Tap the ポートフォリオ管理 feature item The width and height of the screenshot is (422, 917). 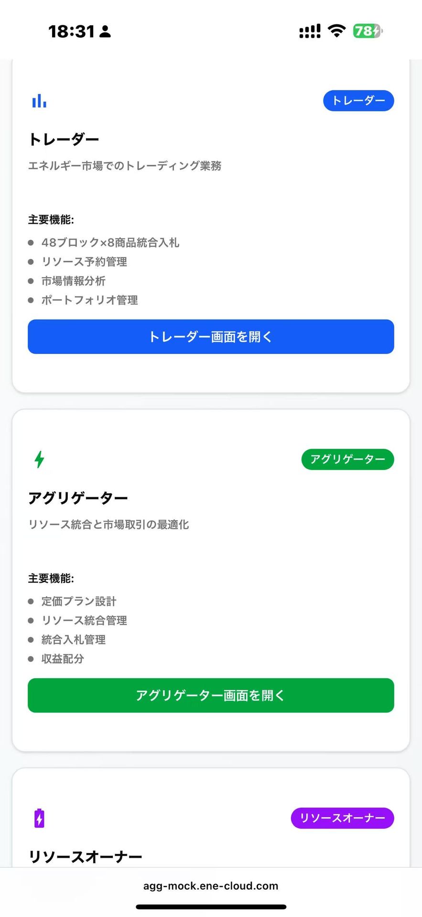pos(89,300)
